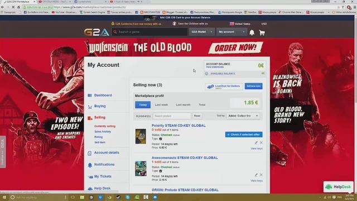Viewport: 357px width, 201px height.
Task: Click the Dashboard sidebar icon
Action: point(90,95)
